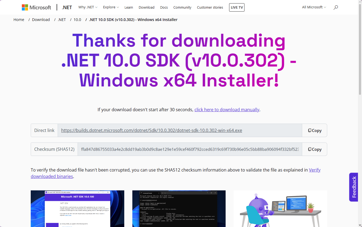Copy the Direct link
The image size is (362, 227).
point(315,130)
